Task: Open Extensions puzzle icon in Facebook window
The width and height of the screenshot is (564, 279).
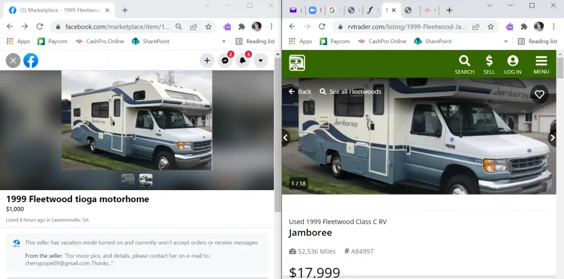Action: tap(242, 26)
